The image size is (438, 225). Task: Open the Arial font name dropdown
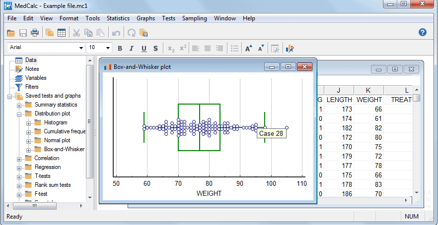(46, 48)
